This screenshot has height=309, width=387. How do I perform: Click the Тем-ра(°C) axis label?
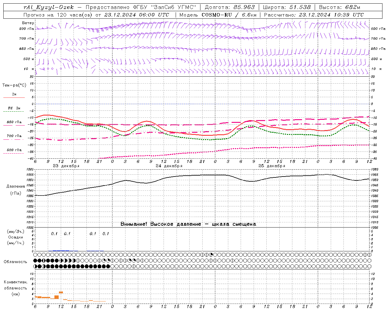(x=14, y=85)
